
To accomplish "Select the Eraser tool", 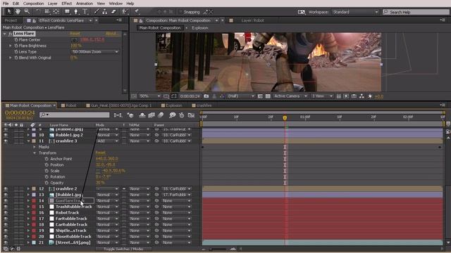I will pos(113,11).
